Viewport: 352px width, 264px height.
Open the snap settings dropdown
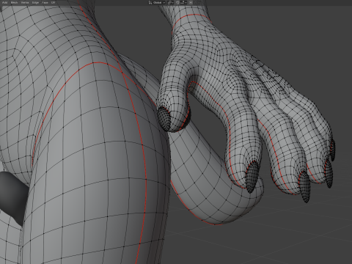pos(183,3)
